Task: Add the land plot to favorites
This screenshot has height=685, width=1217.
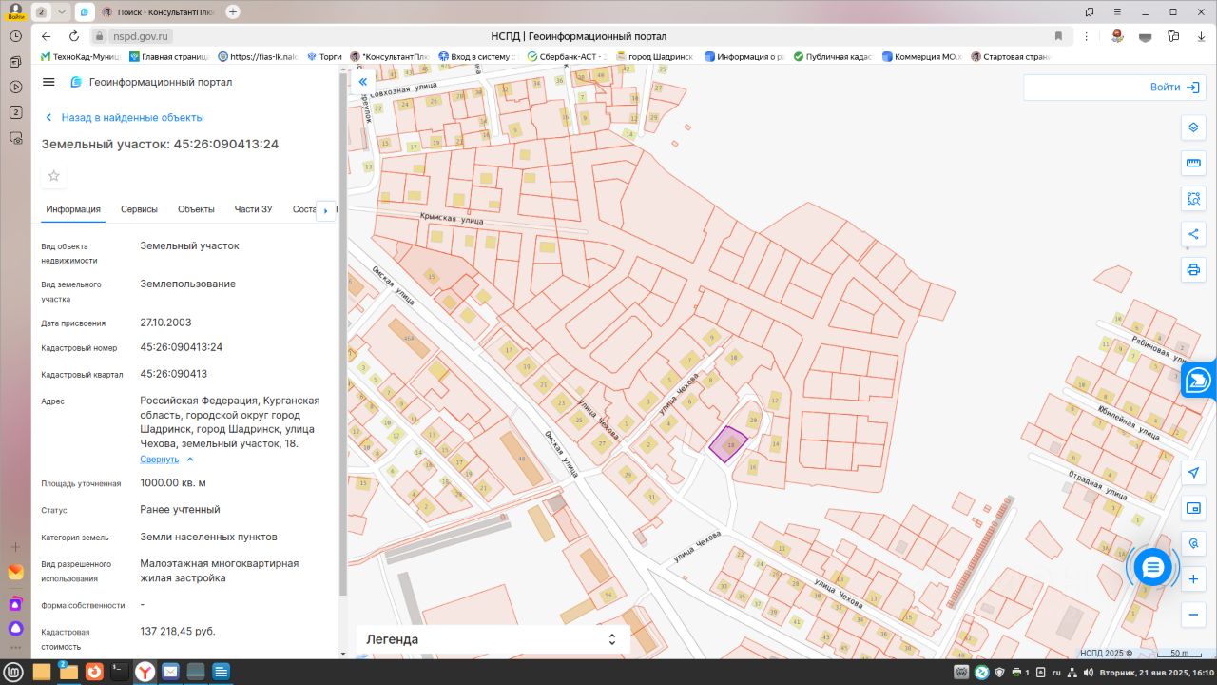Action: (x=54, y=176)
